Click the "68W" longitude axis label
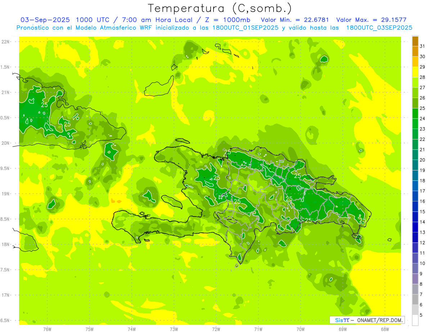 pos(385,329)
